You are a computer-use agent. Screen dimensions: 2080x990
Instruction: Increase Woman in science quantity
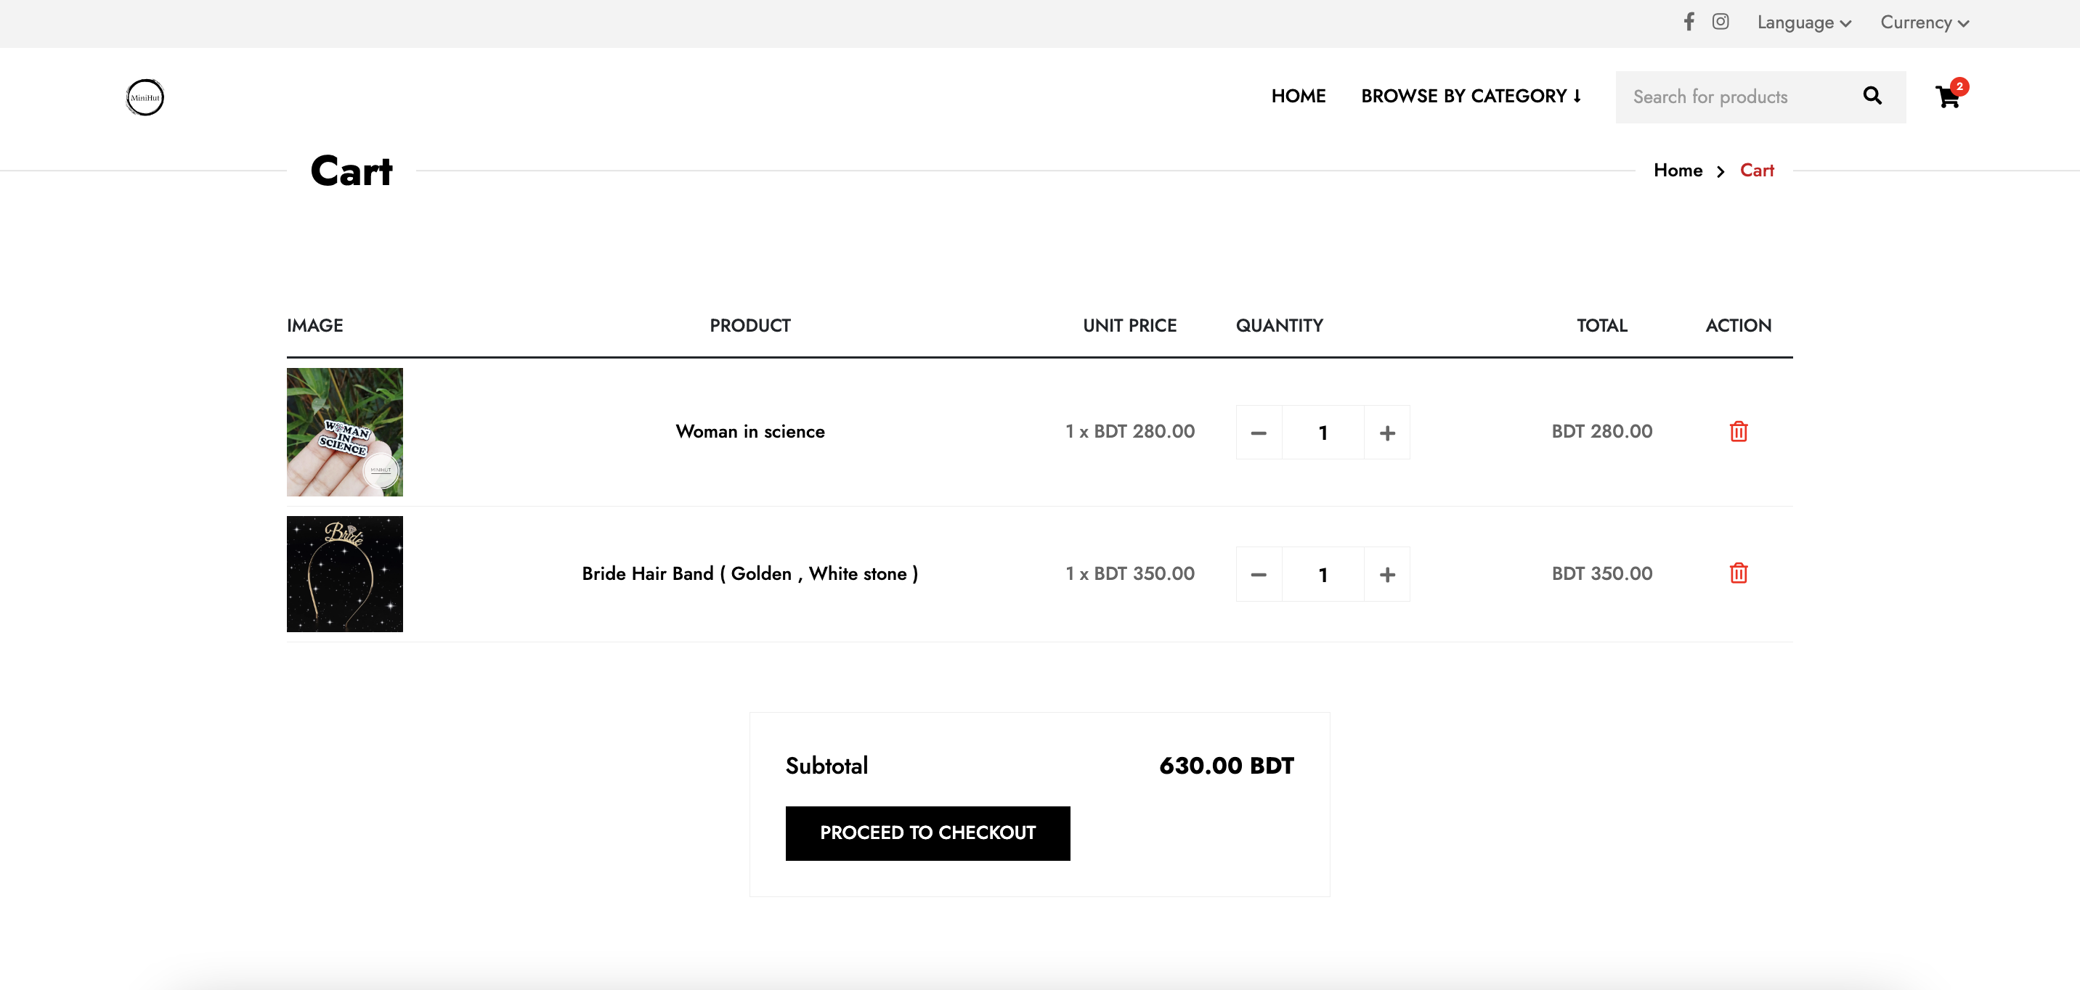1387,433
